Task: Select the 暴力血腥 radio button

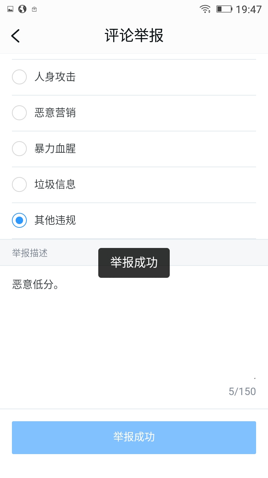Action: pos(19,149)
